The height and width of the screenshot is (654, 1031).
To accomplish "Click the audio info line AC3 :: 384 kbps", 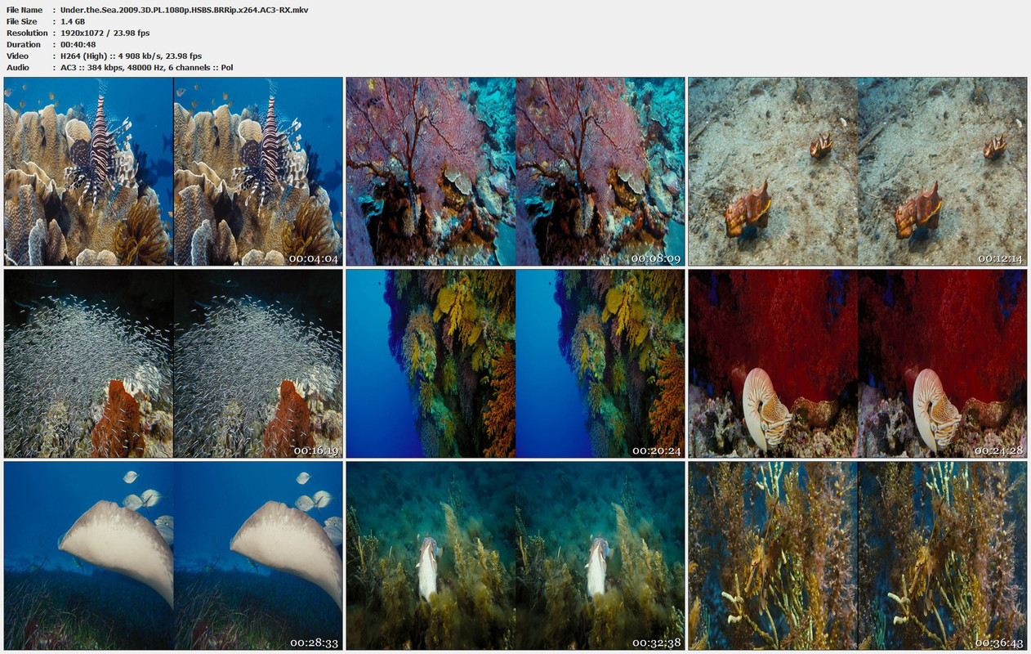I will [x=147, y=67].
